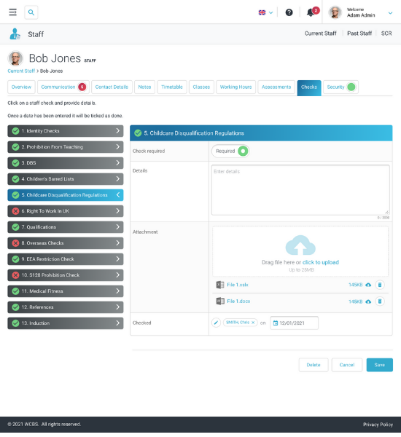401x437 pixels.
Task: Click green status indicator on Security tab
Action: click(x=351, y=87)
